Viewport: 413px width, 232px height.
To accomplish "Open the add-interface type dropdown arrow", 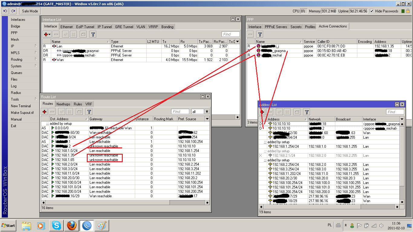I will (49, 34).
